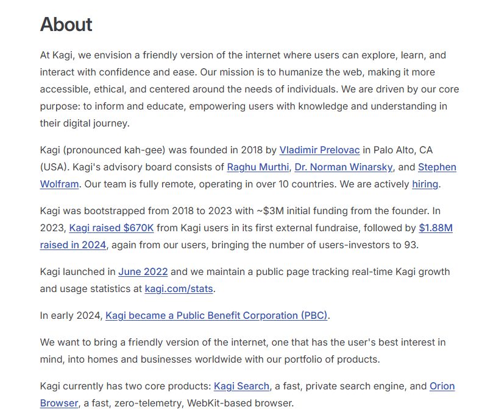Visit the hiring link
This screenshot has height=418, width=496.
click(425, 184)
